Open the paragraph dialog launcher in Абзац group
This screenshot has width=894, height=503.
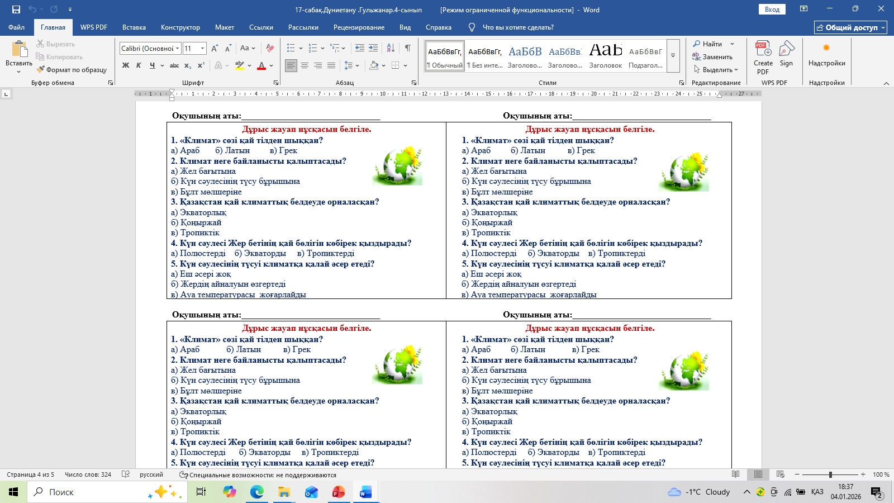414,83
